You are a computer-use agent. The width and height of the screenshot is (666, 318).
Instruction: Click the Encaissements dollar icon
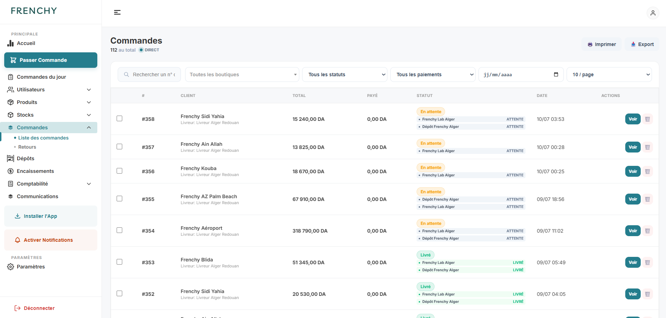pyautogui.click(x=11, y=171)
